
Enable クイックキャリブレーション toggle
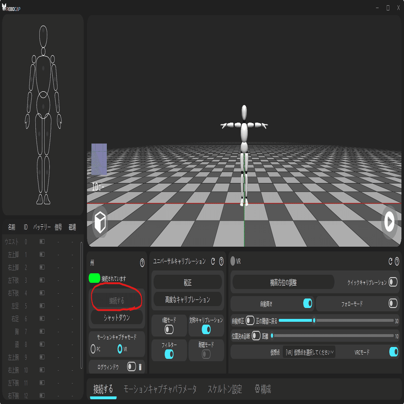[x=393, y=282]
